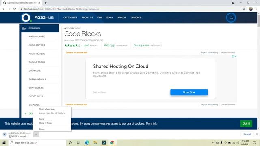The image size is (260, 146).
Task: Go to ABOUT US page
Action: click(87, 17)
